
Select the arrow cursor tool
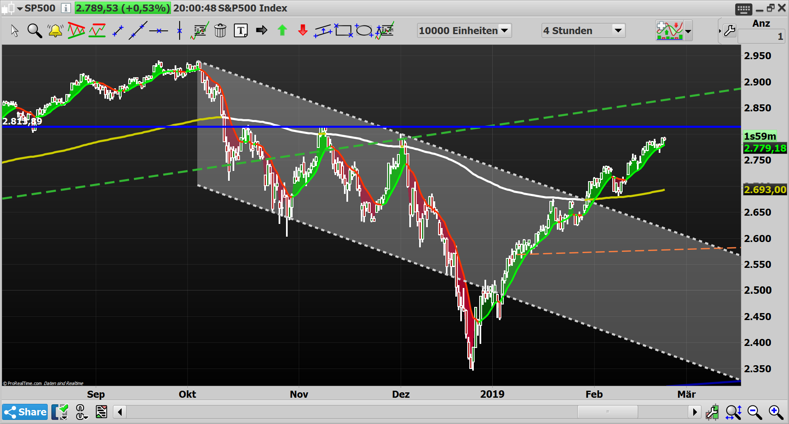click(x=15, y=31)
